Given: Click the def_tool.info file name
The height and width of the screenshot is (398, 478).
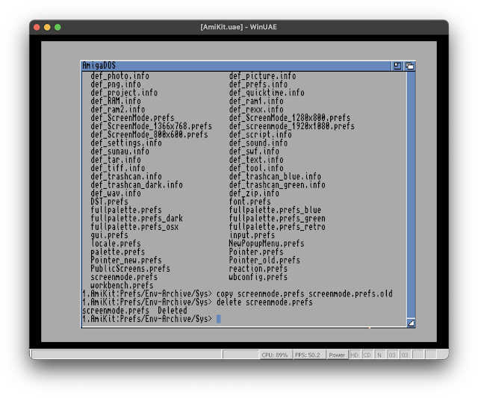Looking at the screenshot, I should [x=256, y=168].
